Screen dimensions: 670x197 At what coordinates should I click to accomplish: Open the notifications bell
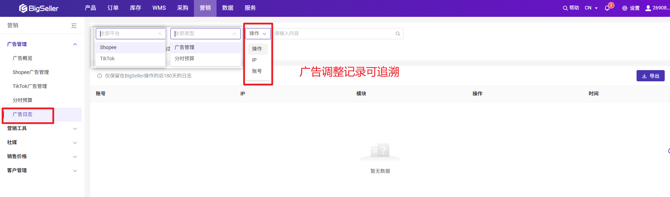(607, 8)
